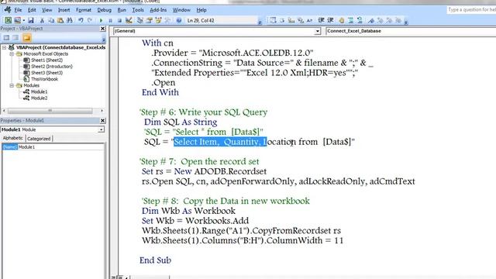Click the 'End Sub' code line

pos(155,260)
